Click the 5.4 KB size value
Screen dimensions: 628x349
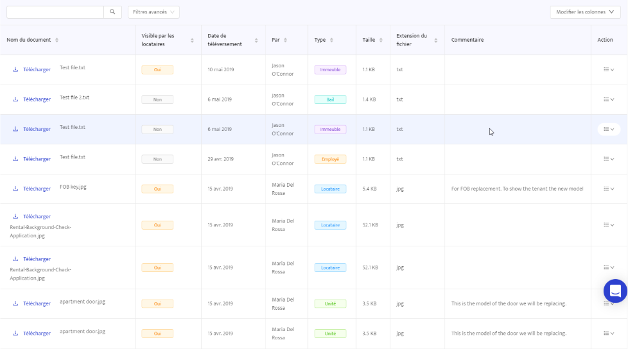coord(369,189)
